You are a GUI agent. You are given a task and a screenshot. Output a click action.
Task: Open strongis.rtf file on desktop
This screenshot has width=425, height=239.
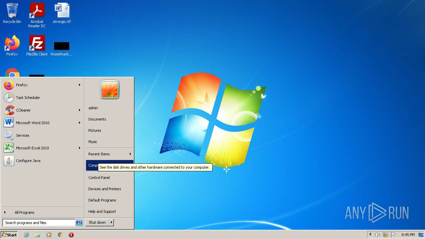coord(62,13)
